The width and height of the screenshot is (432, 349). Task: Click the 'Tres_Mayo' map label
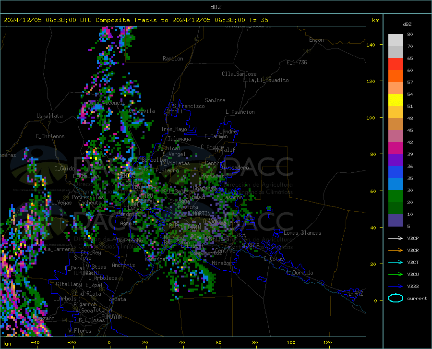coord(174,129)
